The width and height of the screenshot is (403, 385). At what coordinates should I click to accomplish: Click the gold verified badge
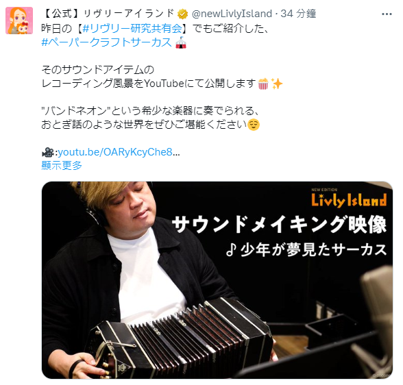click(x=183, y=14)
